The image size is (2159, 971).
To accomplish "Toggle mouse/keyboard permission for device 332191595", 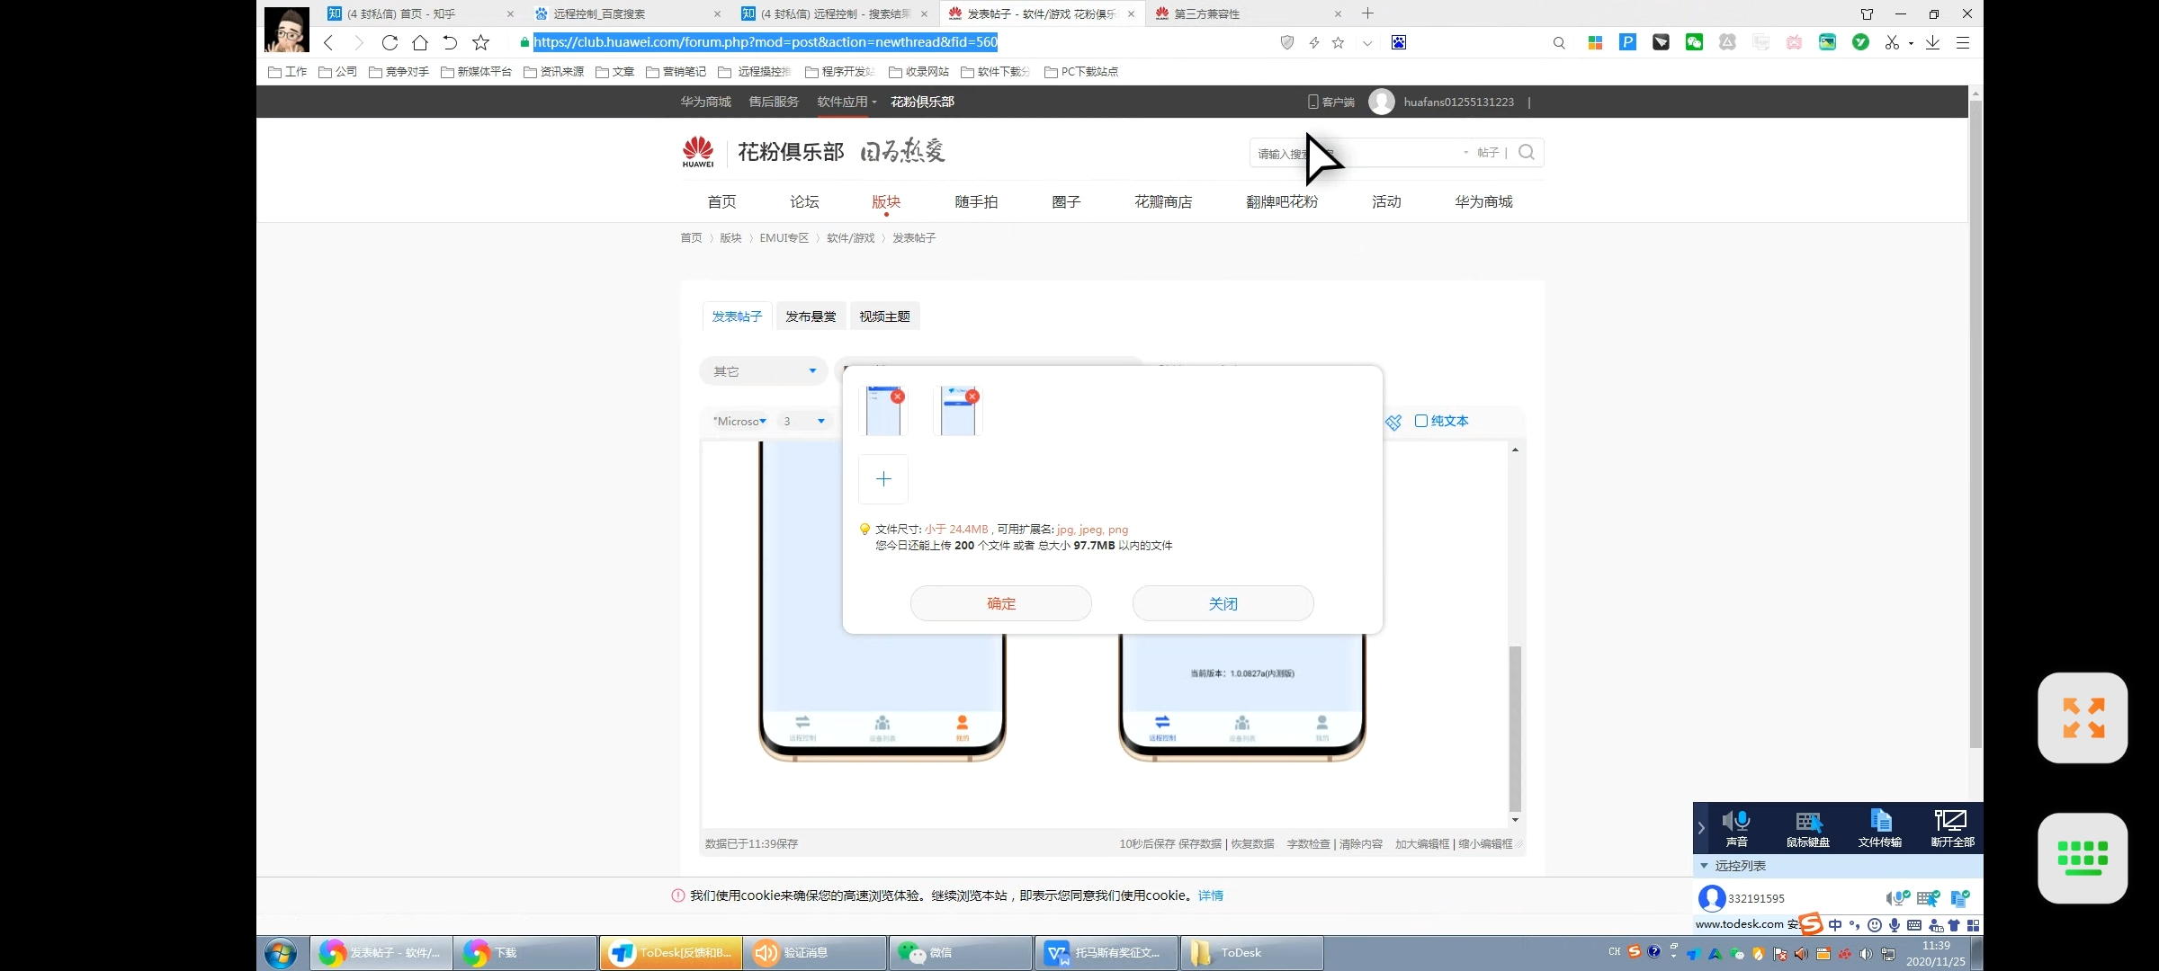I will (x=1928, y=898).
